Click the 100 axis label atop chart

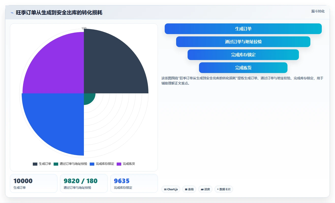coord(84,28)
